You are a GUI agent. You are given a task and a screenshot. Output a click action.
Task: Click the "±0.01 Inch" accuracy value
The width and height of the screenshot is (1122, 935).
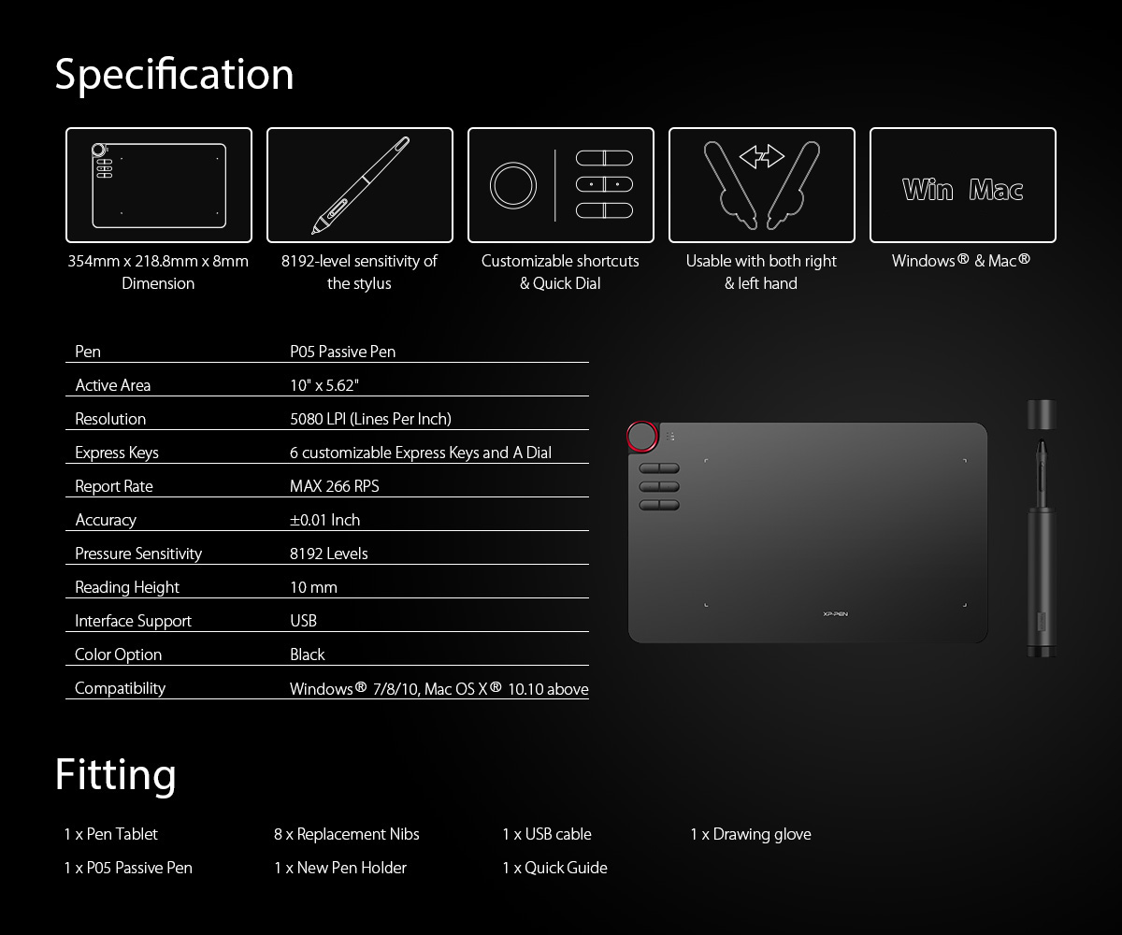tap(324, 520)
